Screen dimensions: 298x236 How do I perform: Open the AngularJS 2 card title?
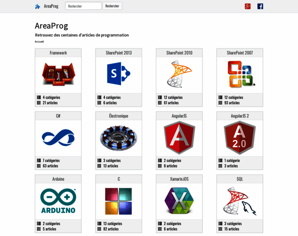240,116
